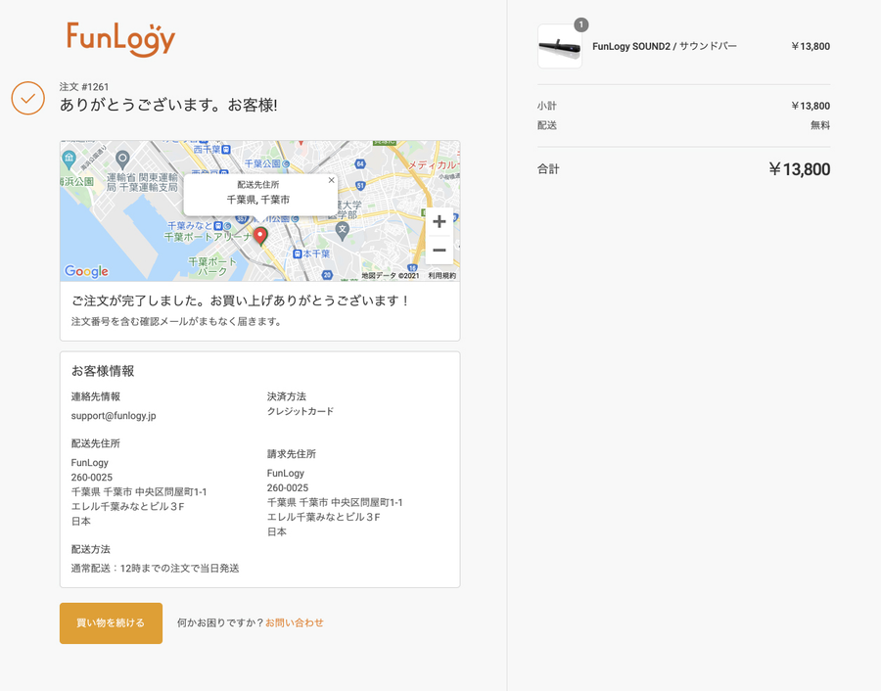Viewport: 881px width, 691px height.
Task: Click the 千葉公園 marker on map
Action: point(286,164)
